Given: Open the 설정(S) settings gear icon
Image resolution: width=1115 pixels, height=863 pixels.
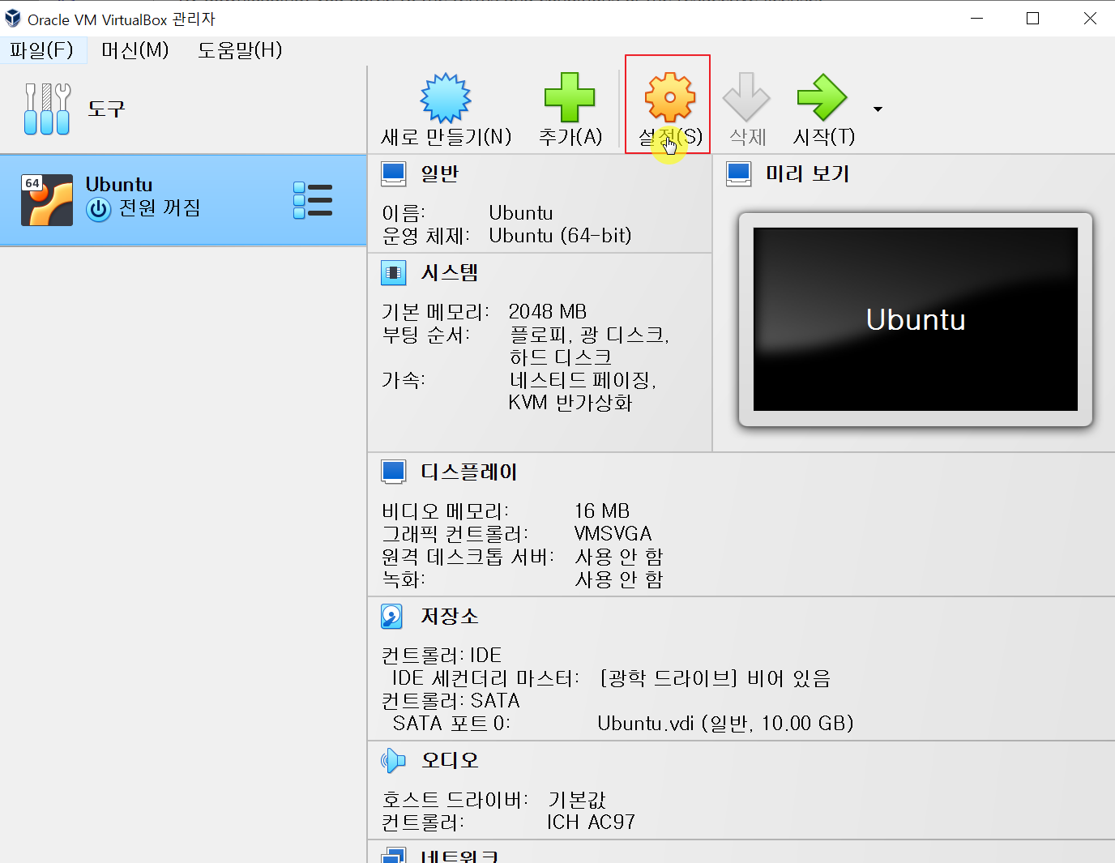Looking at the screenshot, I should coord(668,97).
